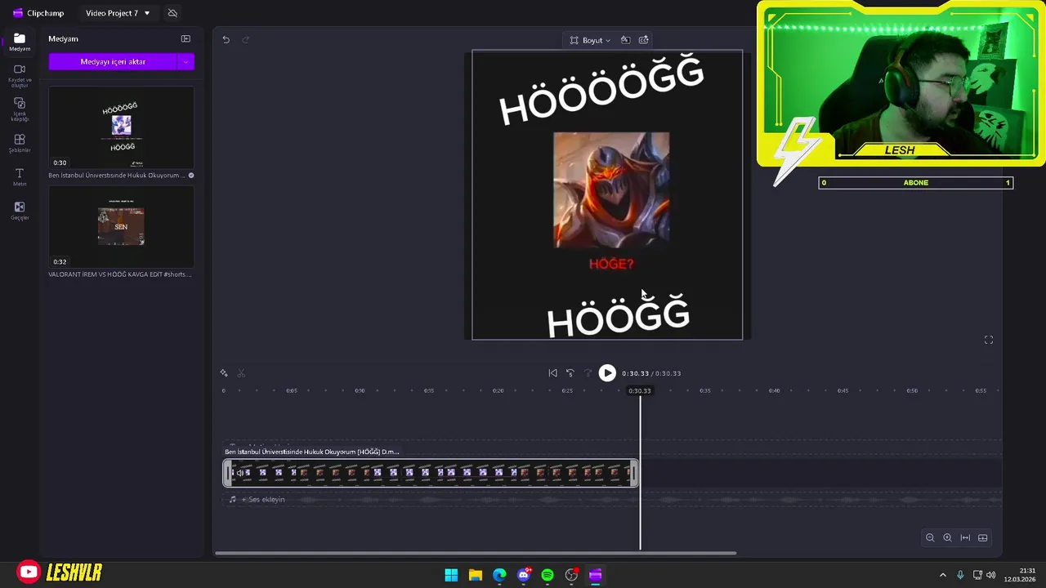Screen dimensions: 1046x588
Task: Mute the timeline clip's audio
Action: (x=239, y=473)
